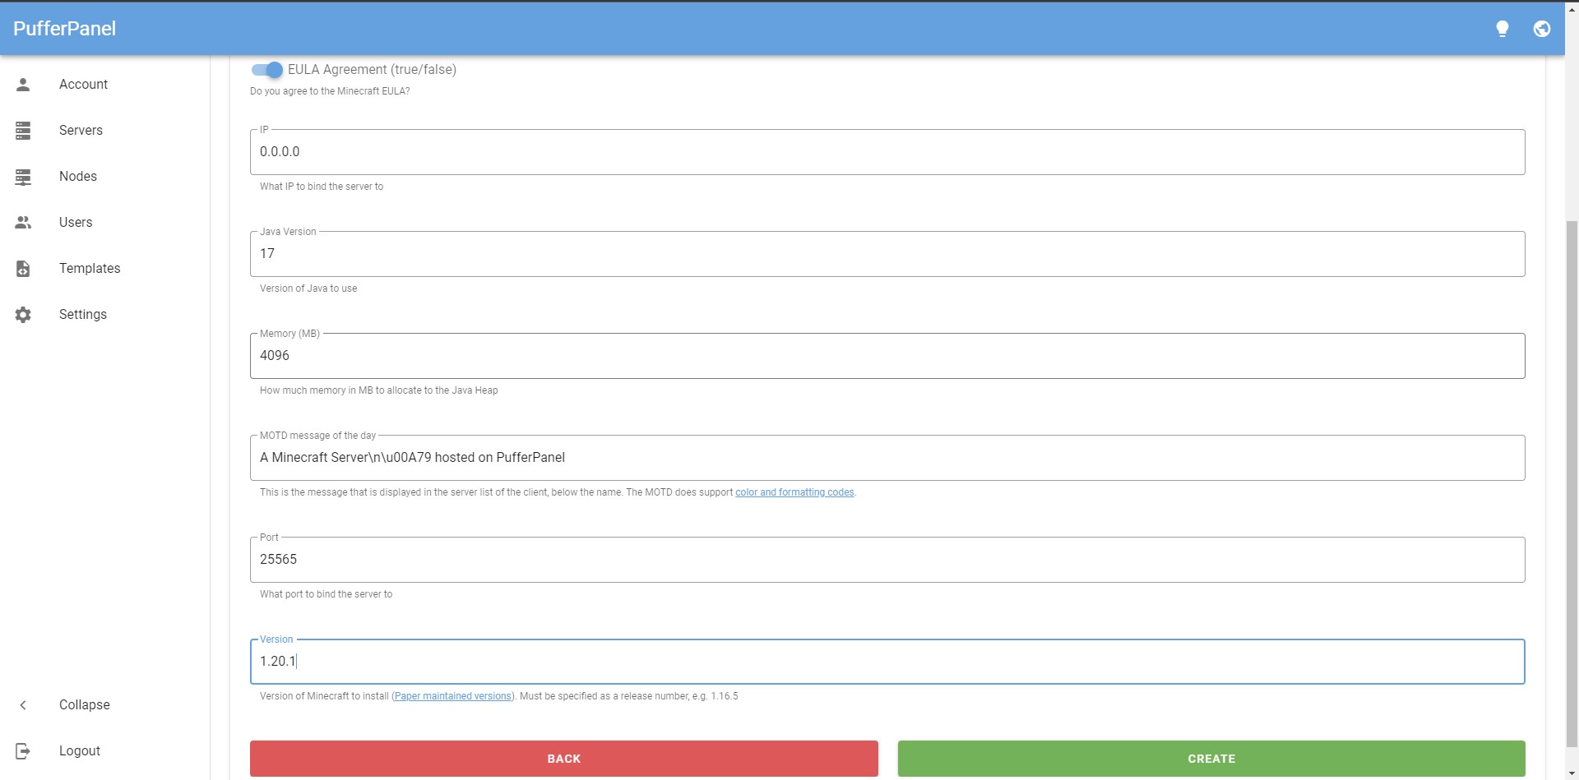The image size is (1579, 780).
Task: Open the Templates file icon
Action: pyautogui.click(x=23, y=268)
